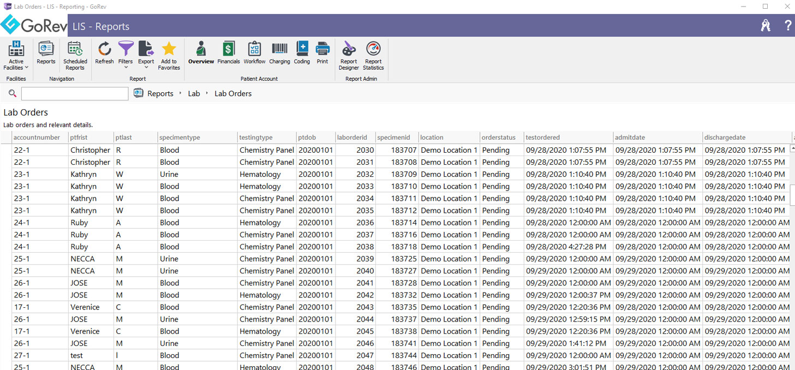The height and width of the screenshot is (370, 795).
Task: Click the Print icon
Action: pyautogui.click(x=322, y=53)
